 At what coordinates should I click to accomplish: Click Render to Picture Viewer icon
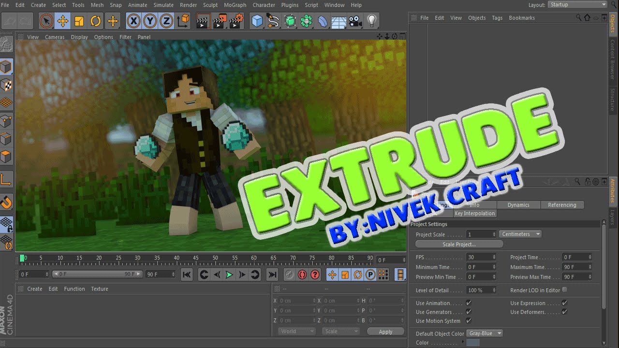(x=220, y=21)
